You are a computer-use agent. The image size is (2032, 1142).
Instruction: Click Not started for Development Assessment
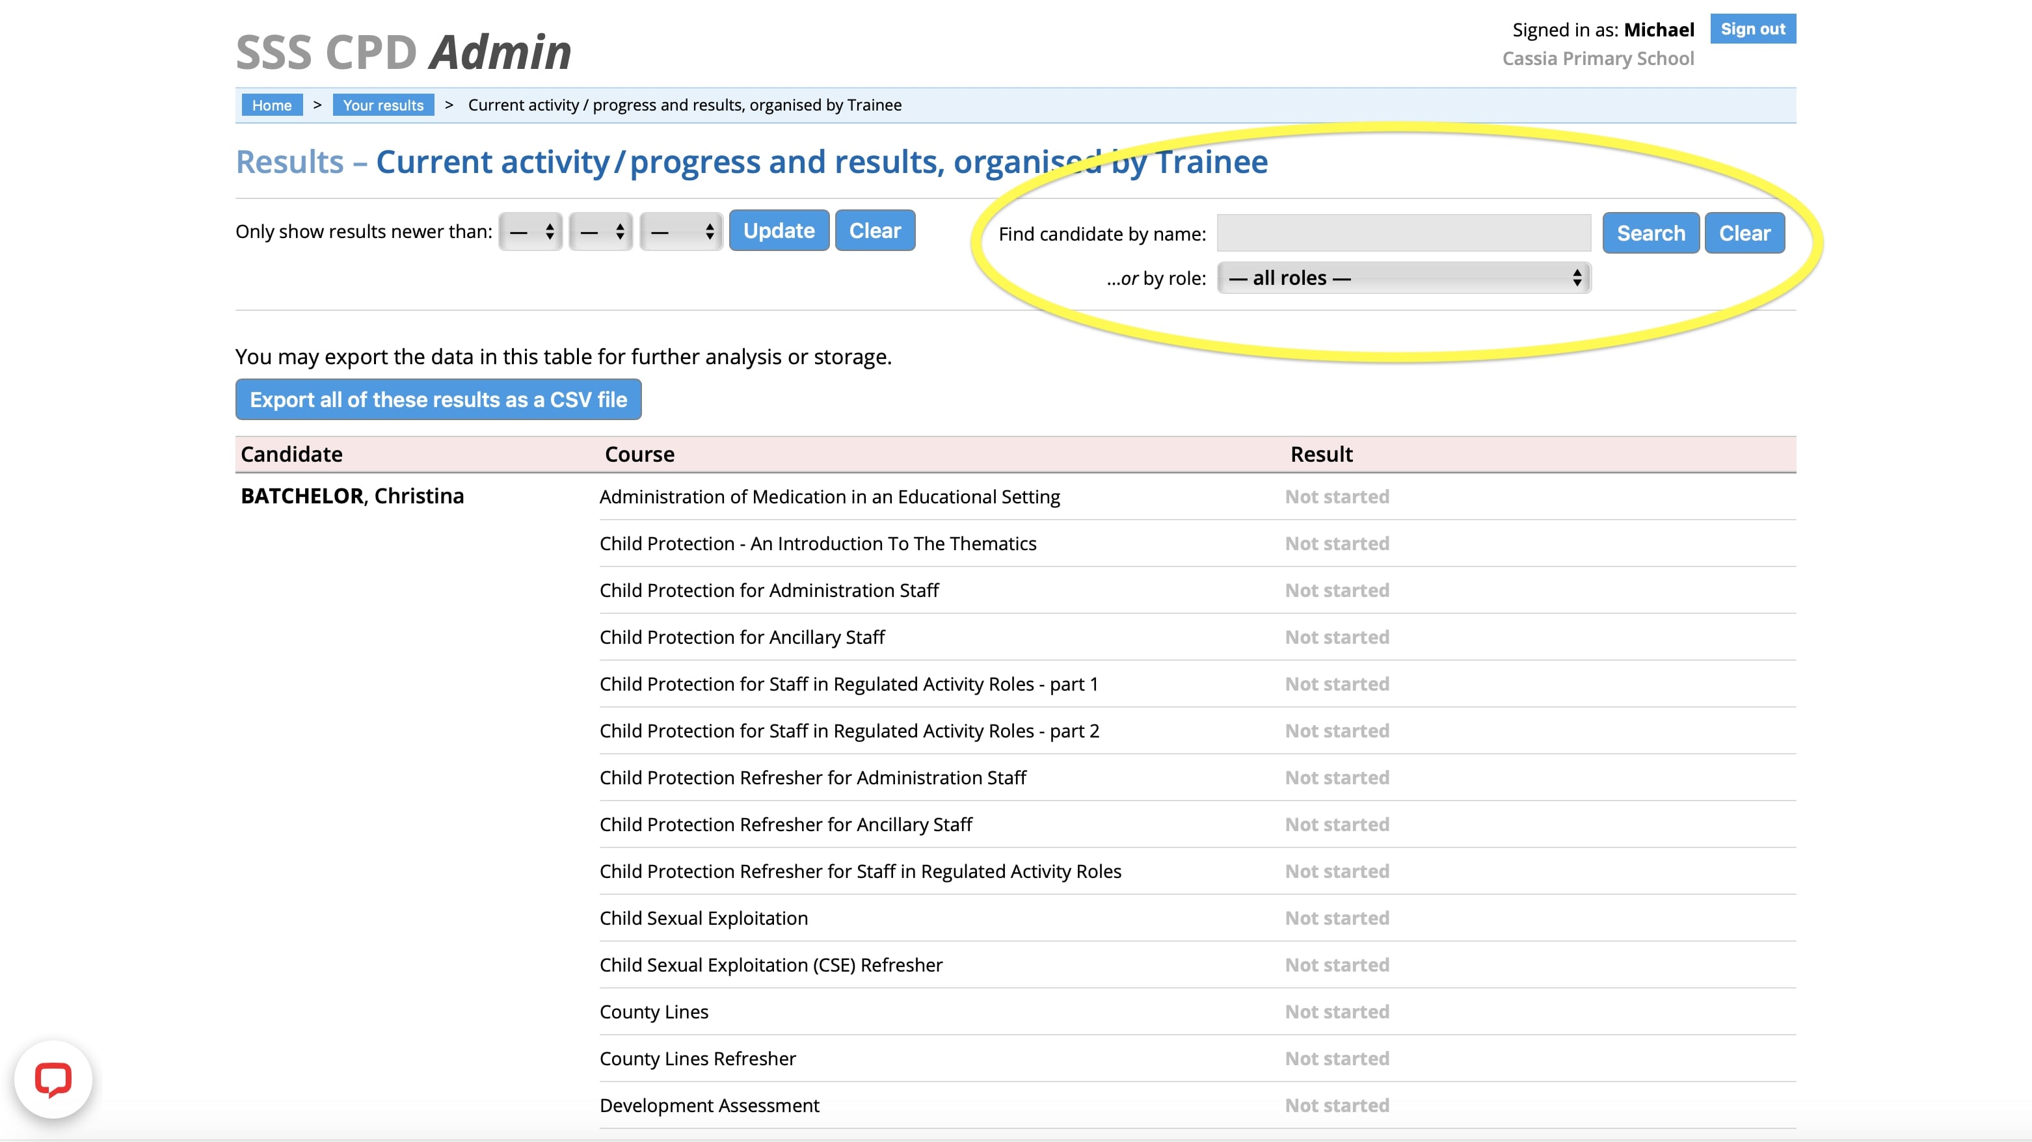1337,1105
